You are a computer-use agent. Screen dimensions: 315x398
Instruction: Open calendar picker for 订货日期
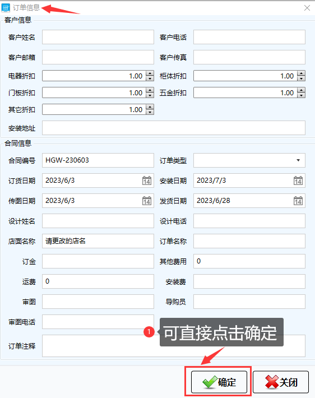pos(147,181)
